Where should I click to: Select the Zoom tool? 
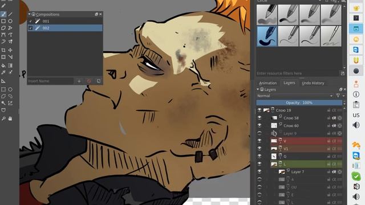pyautogui.click(x=3, y=118)
